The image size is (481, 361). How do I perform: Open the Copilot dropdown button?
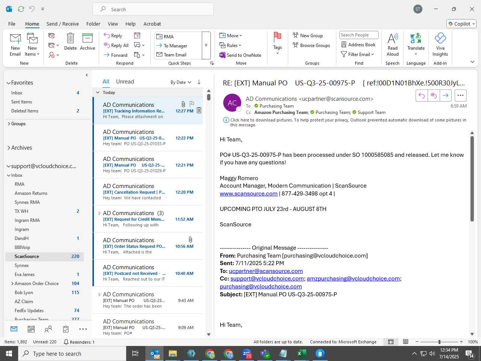[x=461, y=24]
